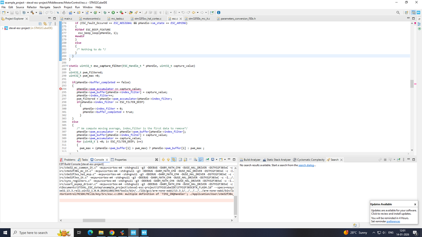
Task: Open the external tools run icon
Action: tap(121, 12)
